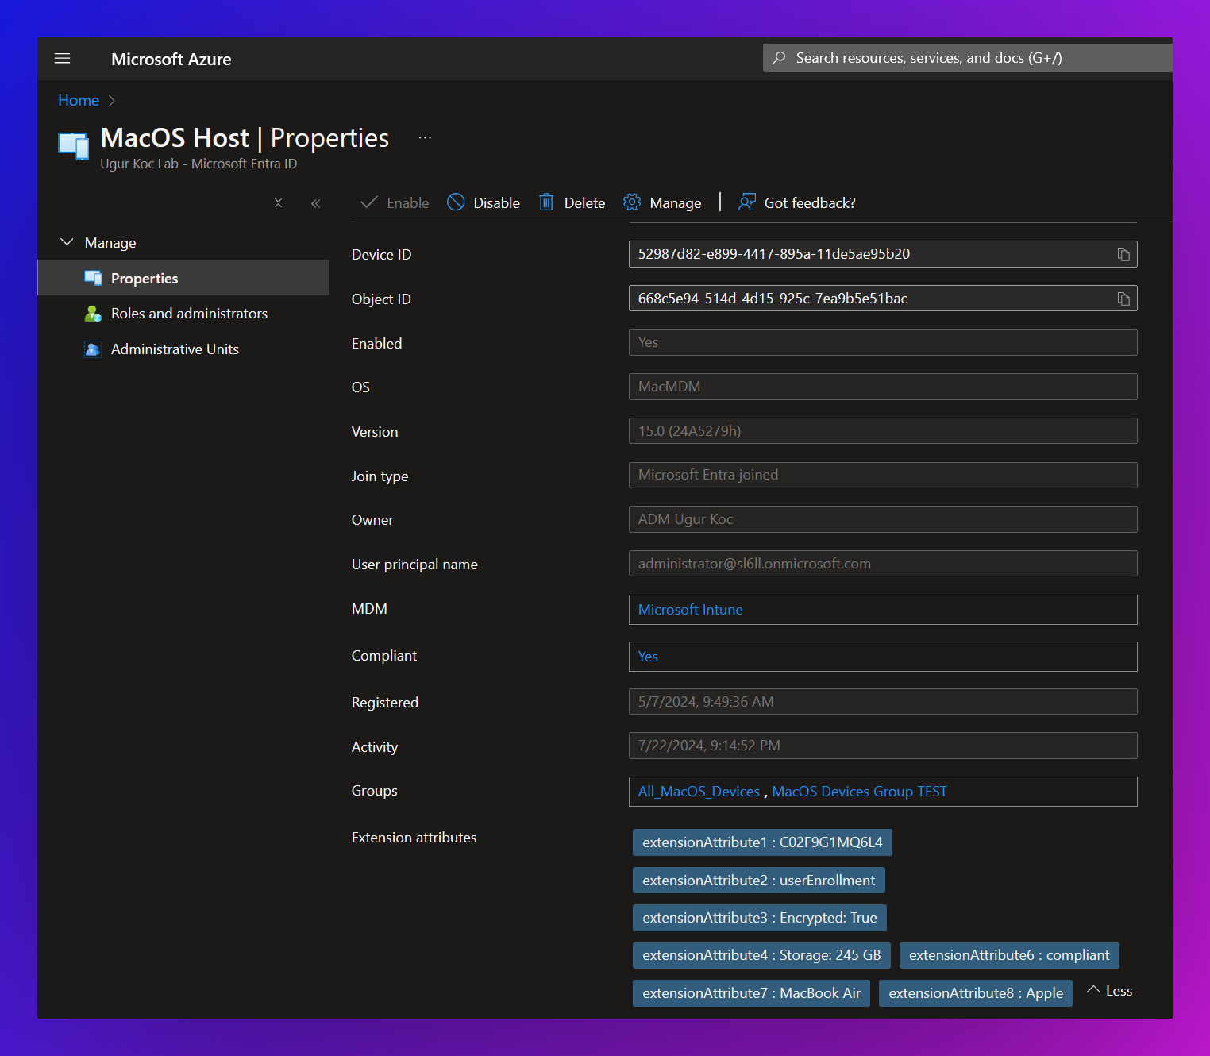The image size is (1210, 1056).
Task: Copy the Object ID value
Action: click(1123, 299)
